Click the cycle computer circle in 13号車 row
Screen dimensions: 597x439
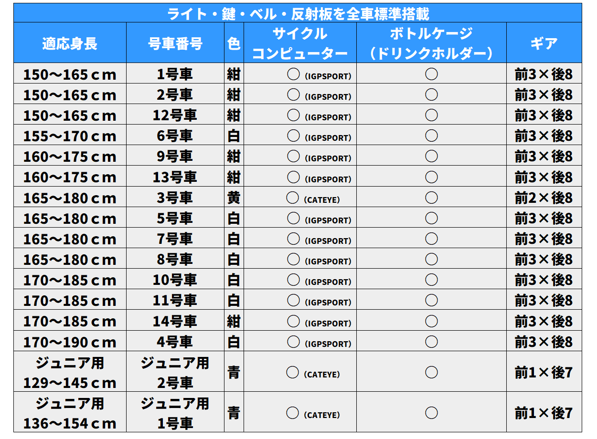[293, 177]
